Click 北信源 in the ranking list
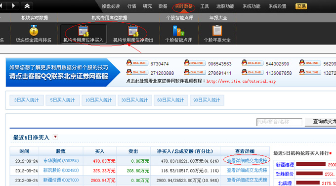 [x=285, y=183]
